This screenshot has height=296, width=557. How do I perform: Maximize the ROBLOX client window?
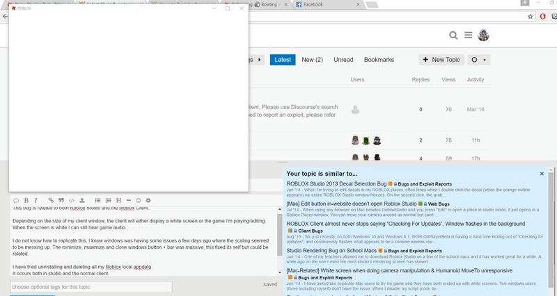[228, 8]
